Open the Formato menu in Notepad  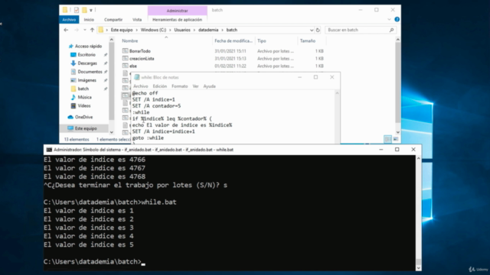tap(179, 86)
